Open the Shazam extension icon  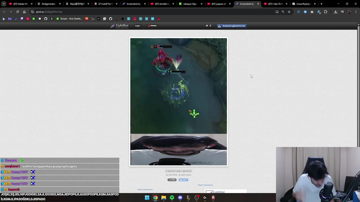tap(305, 12)
